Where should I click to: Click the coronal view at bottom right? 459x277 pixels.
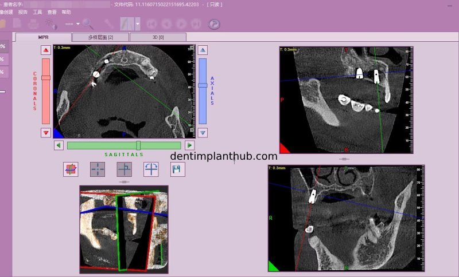[347, 218]
